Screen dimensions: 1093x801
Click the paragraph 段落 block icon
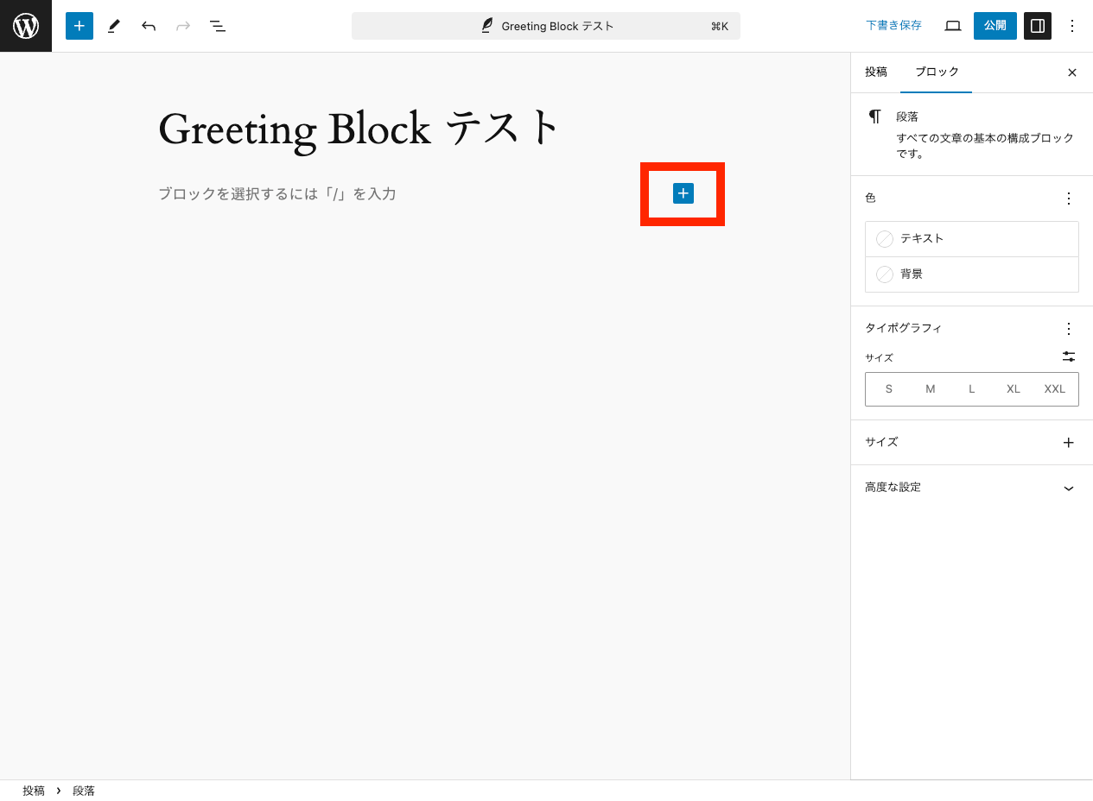coord(875,117)
